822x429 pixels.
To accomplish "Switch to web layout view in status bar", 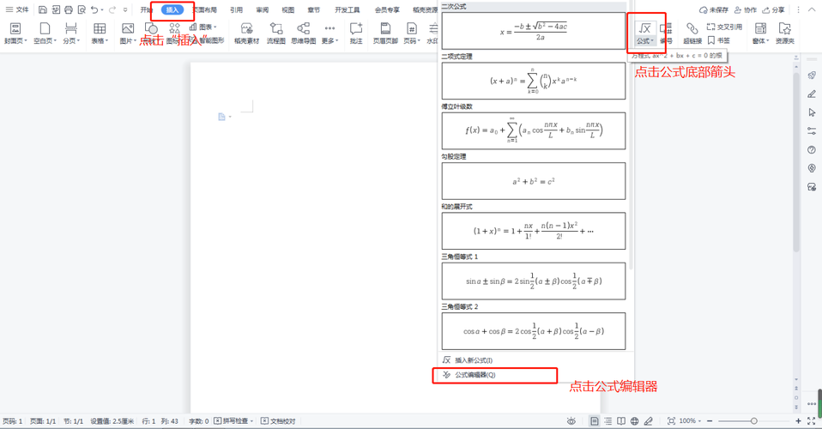I will [635, 420].
